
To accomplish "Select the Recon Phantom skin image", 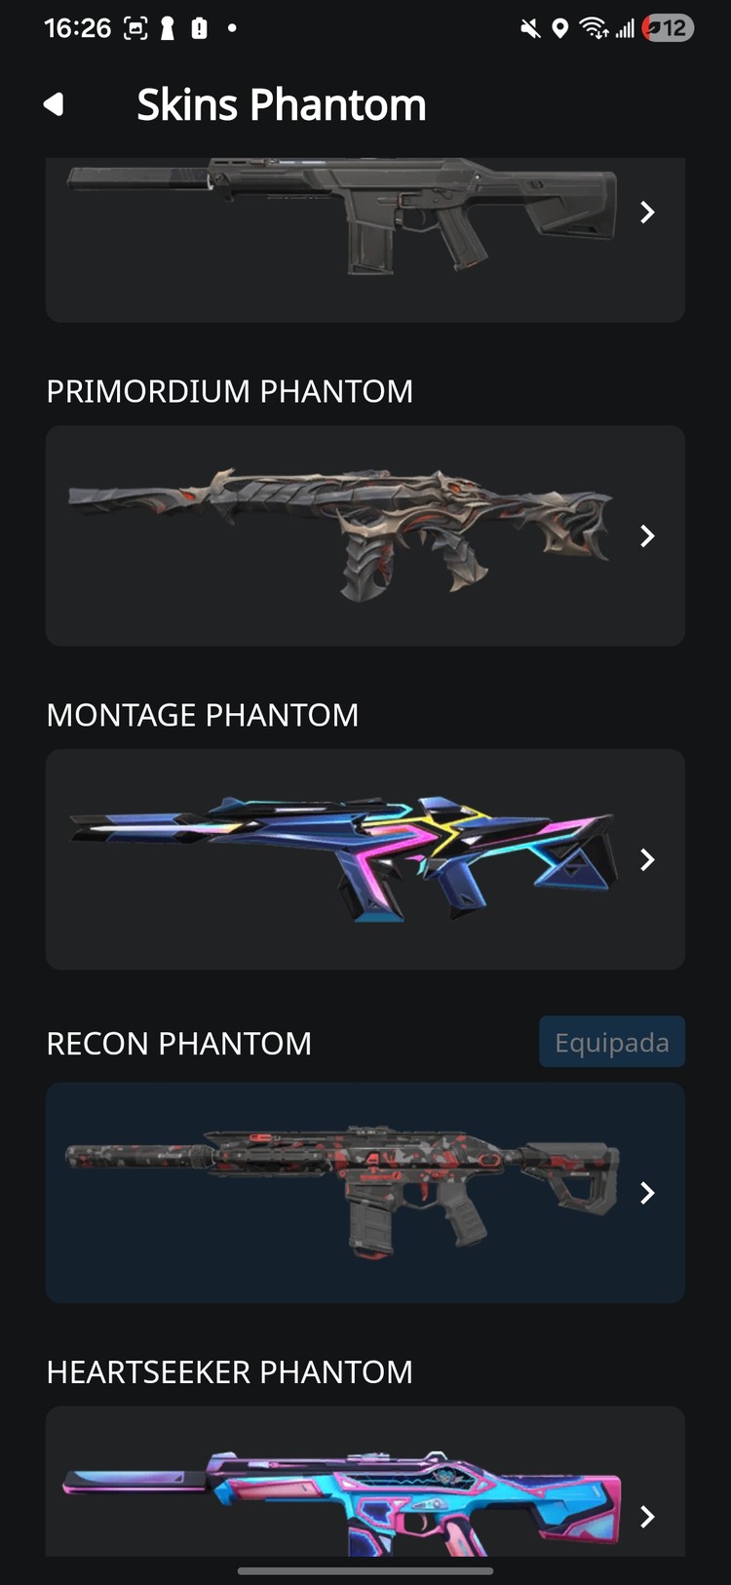I will click(342, 1192).
